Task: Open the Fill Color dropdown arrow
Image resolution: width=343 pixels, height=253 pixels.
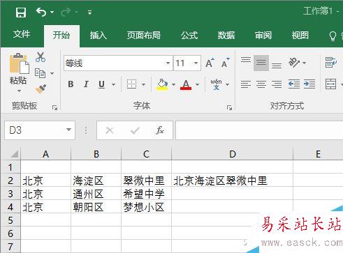Action: click(x=173, y=84)
